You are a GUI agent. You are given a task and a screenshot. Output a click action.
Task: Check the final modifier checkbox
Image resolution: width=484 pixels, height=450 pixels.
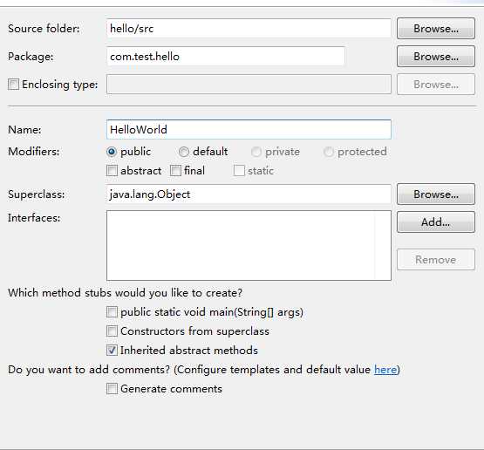tap(175, 170)
